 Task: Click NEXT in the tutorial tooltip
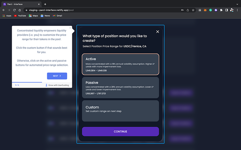click(57, 76)
